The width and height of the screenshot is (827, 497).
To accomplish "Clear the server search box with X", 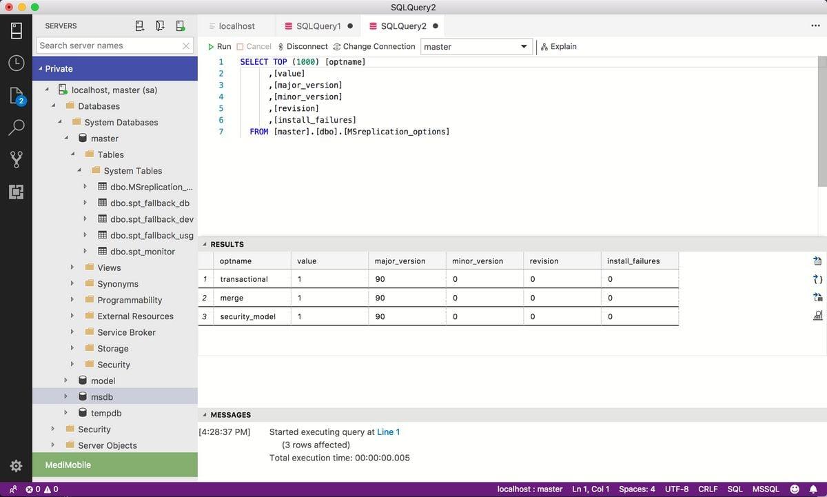I will 186,45.
